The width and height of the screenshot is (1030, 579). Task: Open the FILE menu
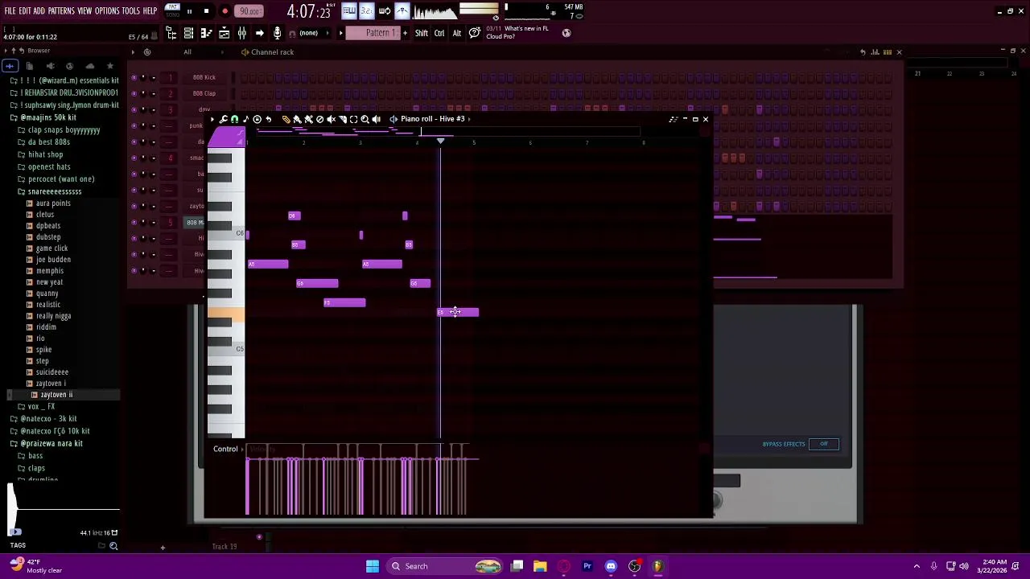point(10,11)
